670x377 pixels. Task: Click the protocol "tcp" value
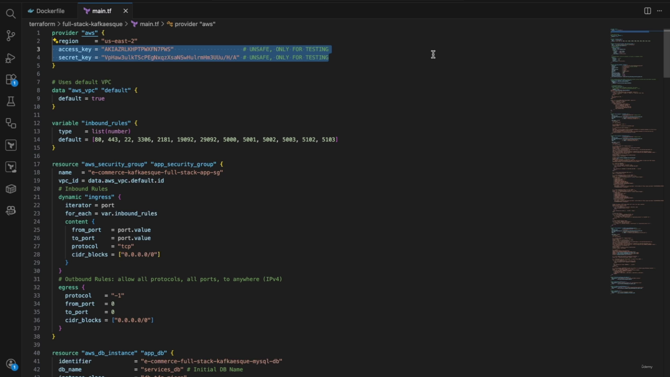click(x=126, y=246)
